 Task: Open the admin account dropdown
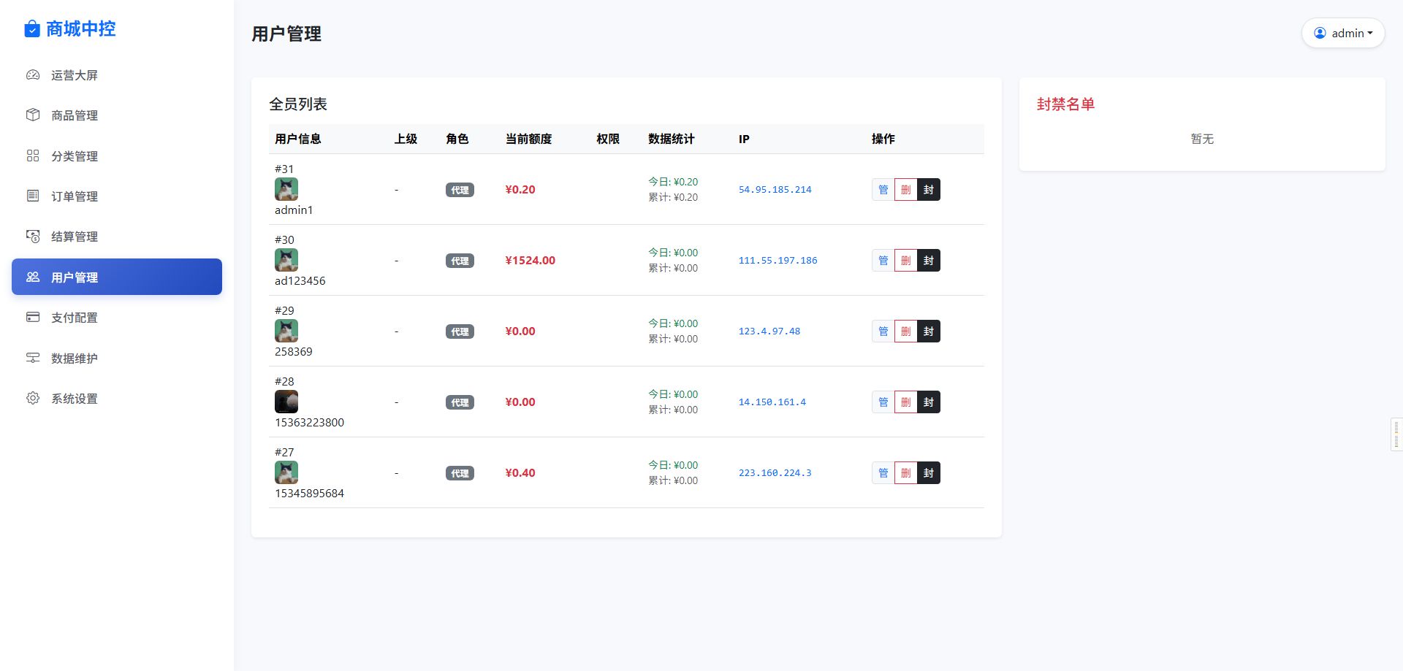point(1343,33)
